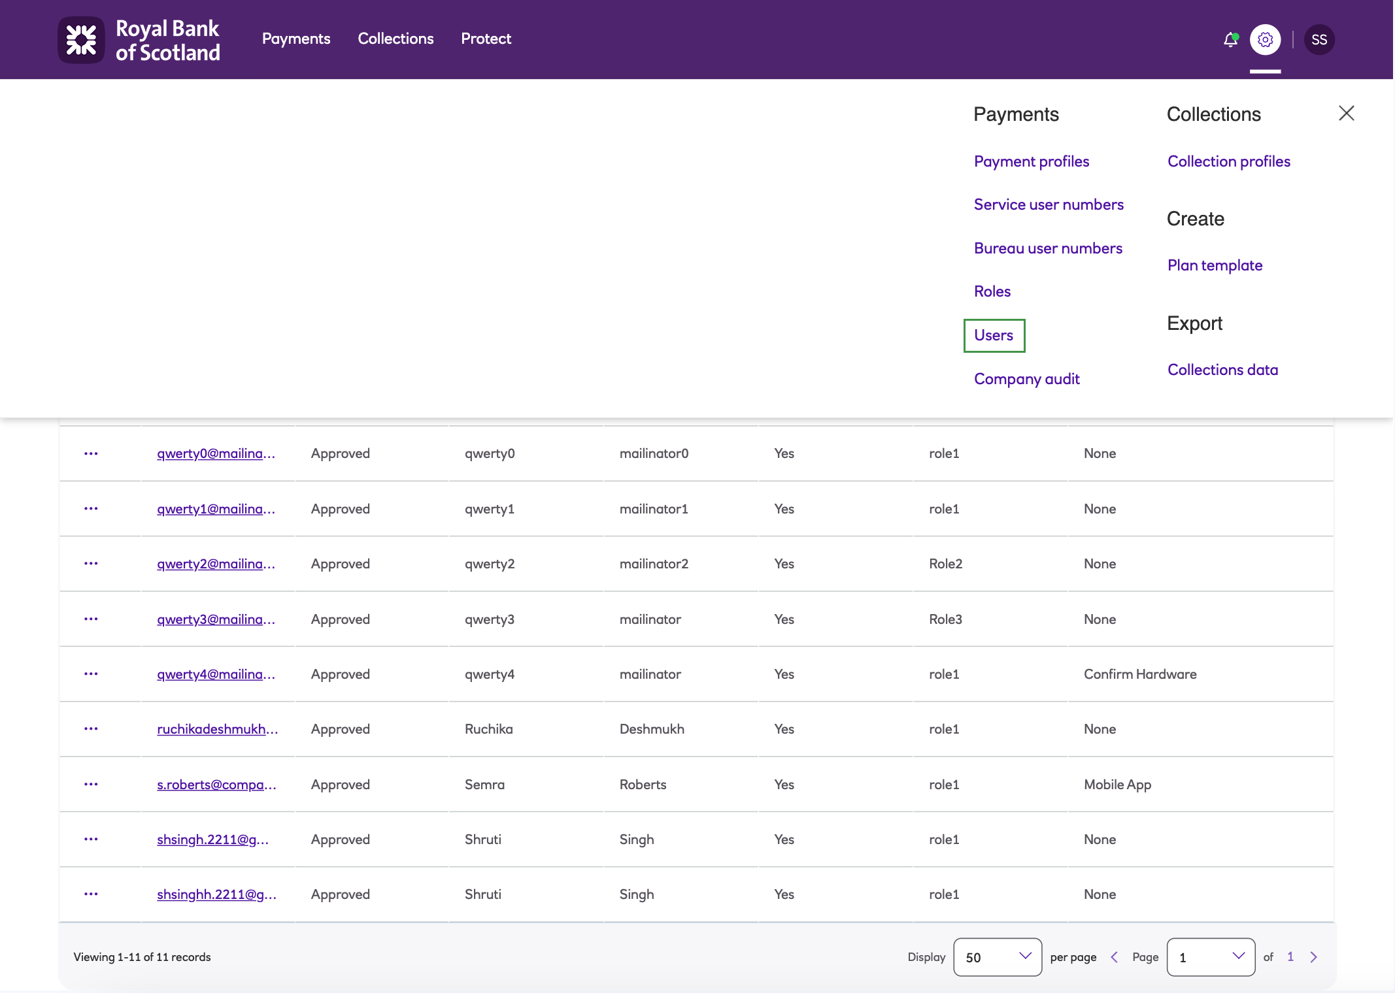1395x993 pixels.
Task: Click 'Mobile App' cell in Semra row
Action: 1117,785
